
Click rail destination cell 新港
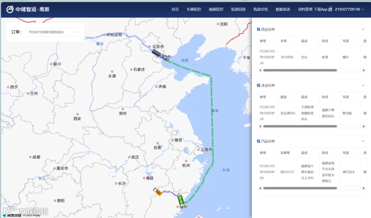[325, 57]
